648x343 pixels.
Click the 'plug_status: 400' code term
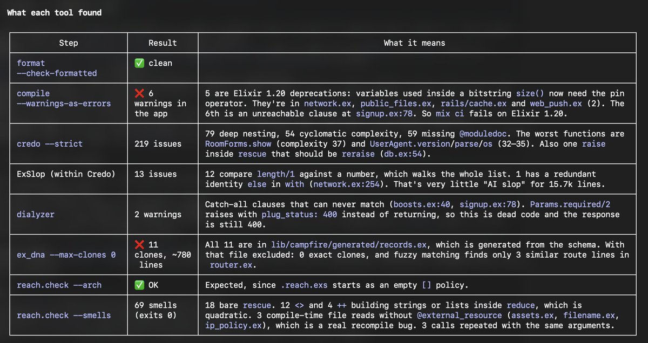coord(300,214)
